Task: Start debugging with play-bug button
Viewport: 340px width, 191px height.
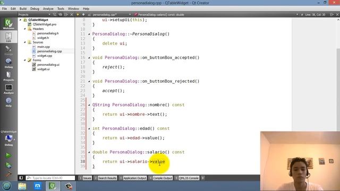Action: (8, 165)
